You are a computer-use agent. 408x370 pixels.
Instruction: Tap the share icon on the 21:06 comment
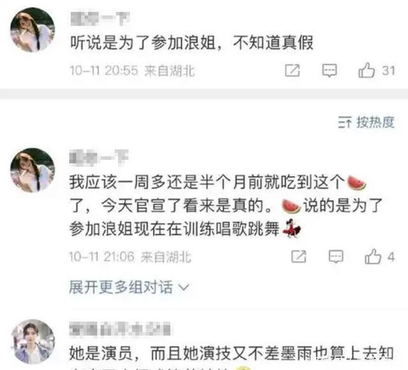pyautogui.click(x=298, y=257)
